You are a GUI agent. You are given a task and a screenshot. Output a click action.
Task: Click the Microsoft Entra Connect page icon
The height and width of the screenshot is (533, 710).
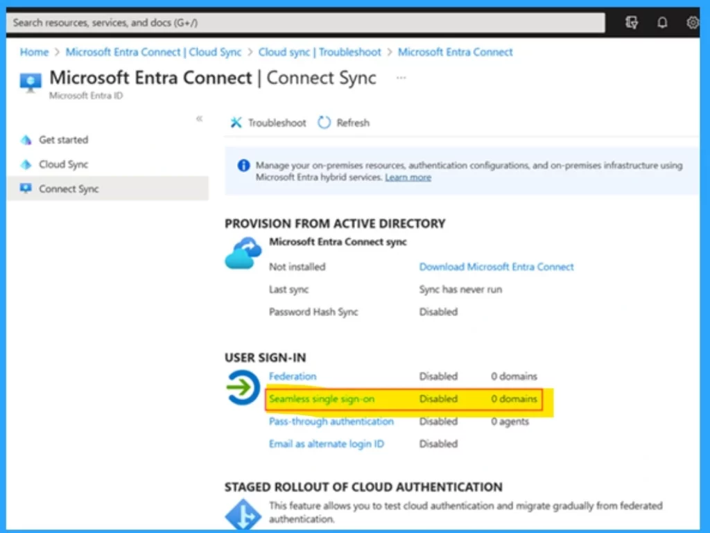31,82
